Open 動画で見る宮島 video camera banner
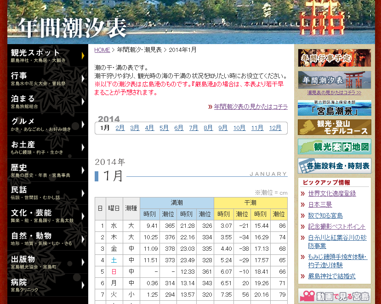Screen dimensions: 381x304 (334, 296)
